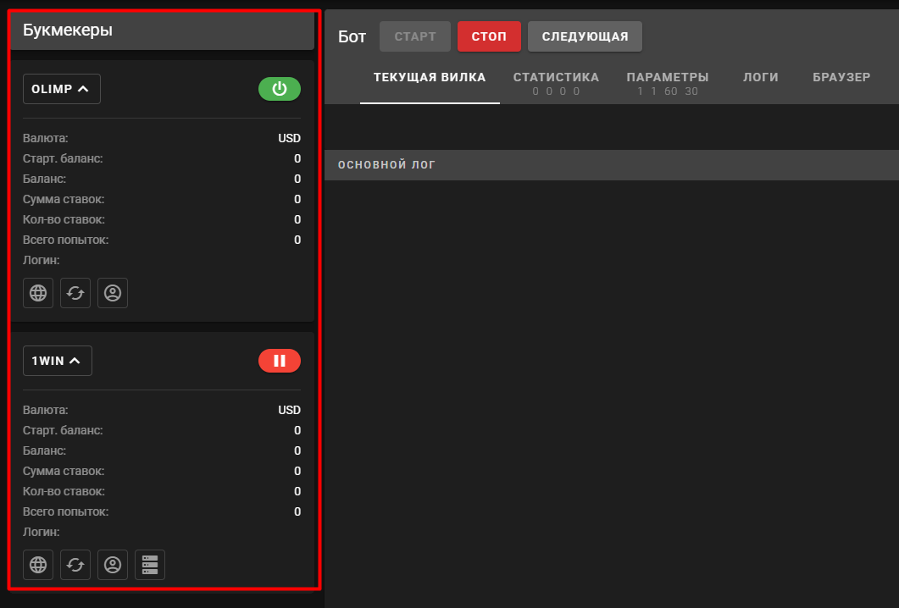Open the ЛОГИ tab
Image resolution: width=899 pixels, height=608 pixels.
click(760, 77)
